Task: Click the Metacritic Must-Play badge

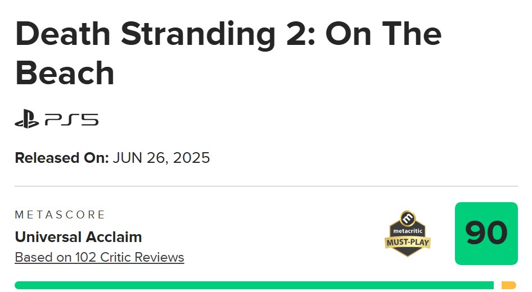Action: click(x=408, y=234)
